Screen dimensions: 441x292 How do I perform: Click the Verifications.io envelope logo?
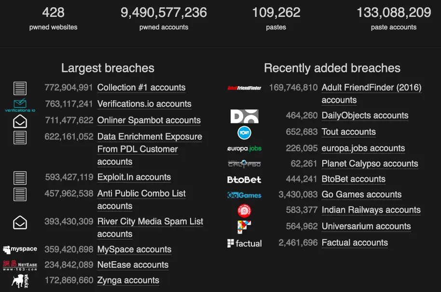coord(20,105)
